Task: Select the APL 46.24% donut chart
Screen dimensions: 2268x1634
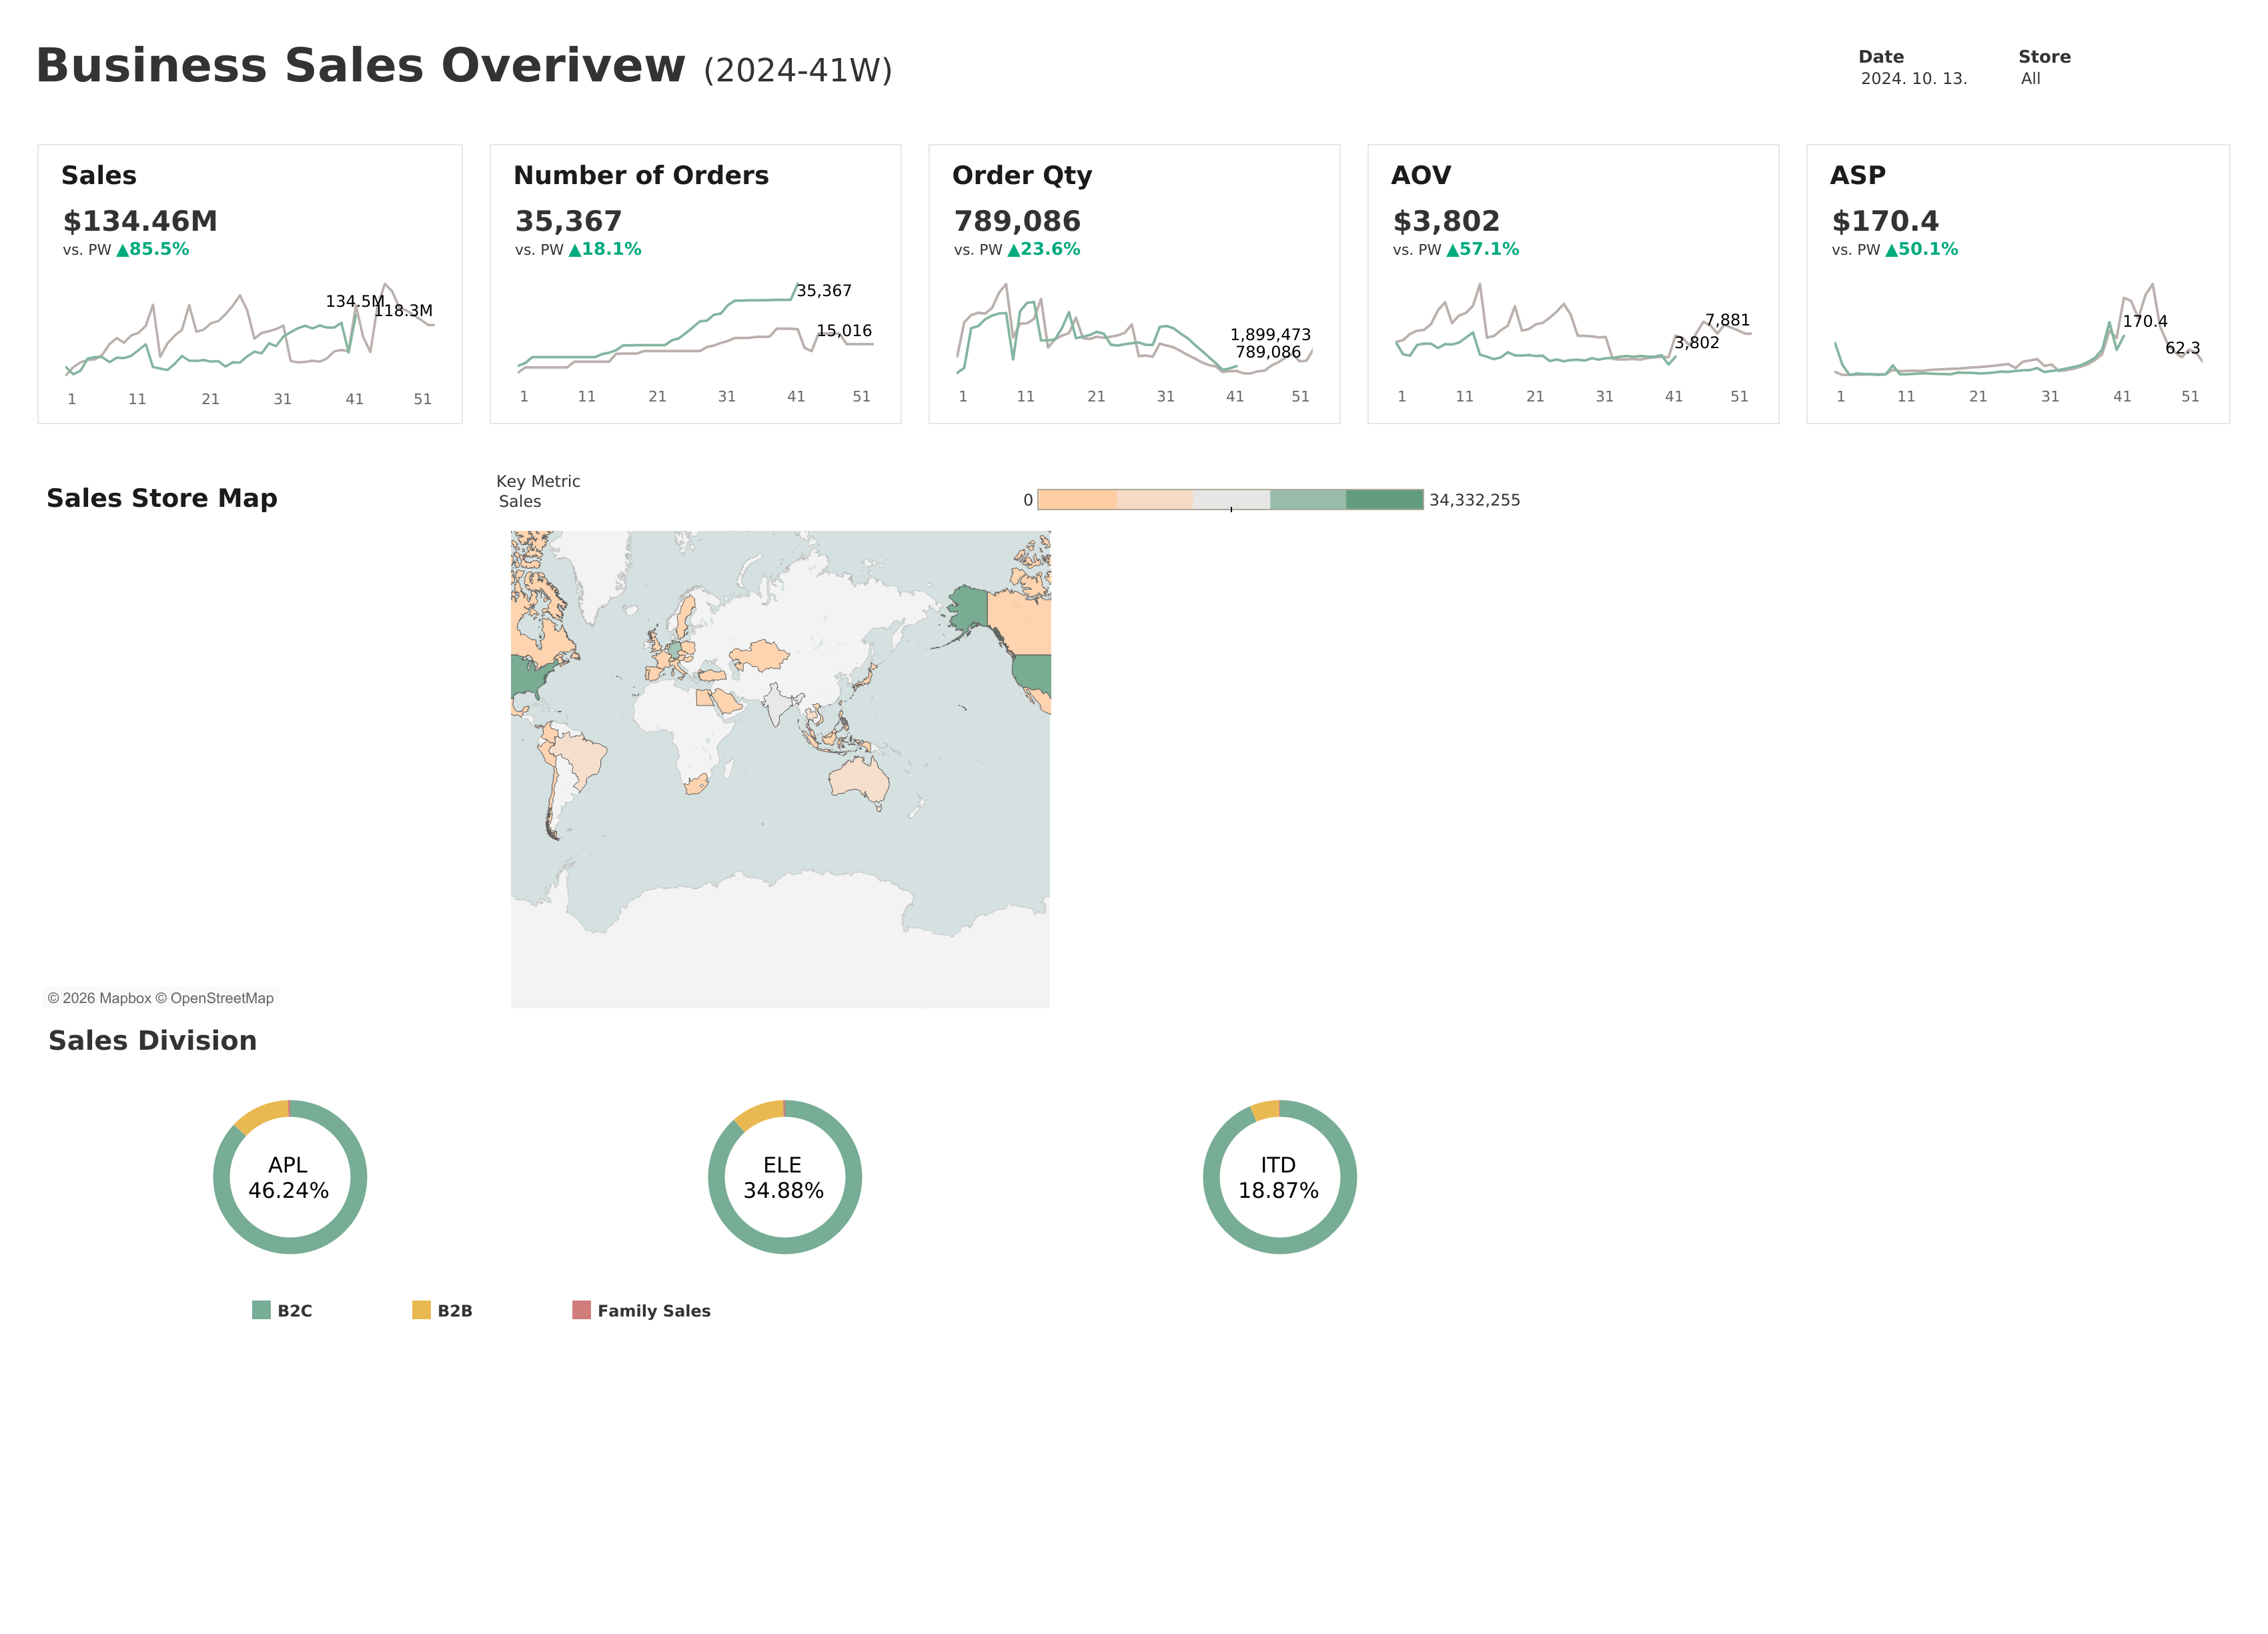Action: (290, 1177)
